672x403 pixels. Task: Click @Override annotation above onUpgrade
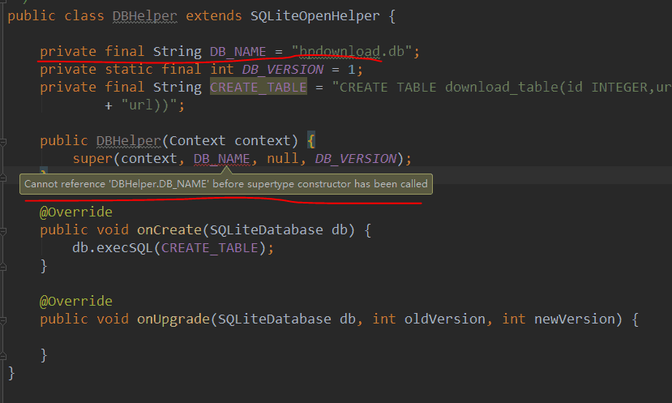76,301
